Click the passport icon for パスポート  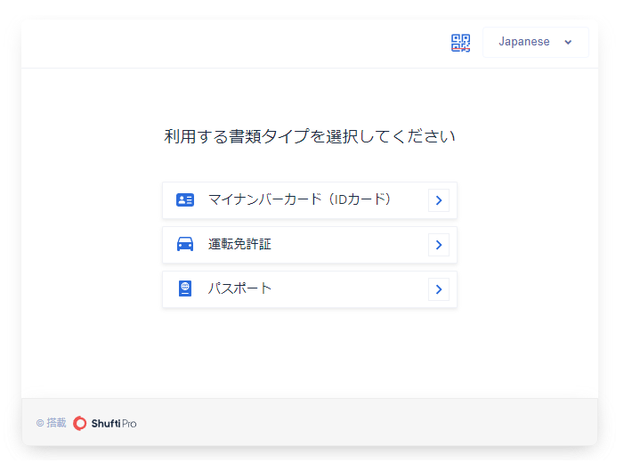coord(185,288)
